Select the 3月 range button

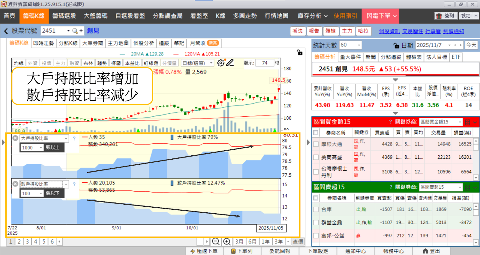click(x=239, y=241)
